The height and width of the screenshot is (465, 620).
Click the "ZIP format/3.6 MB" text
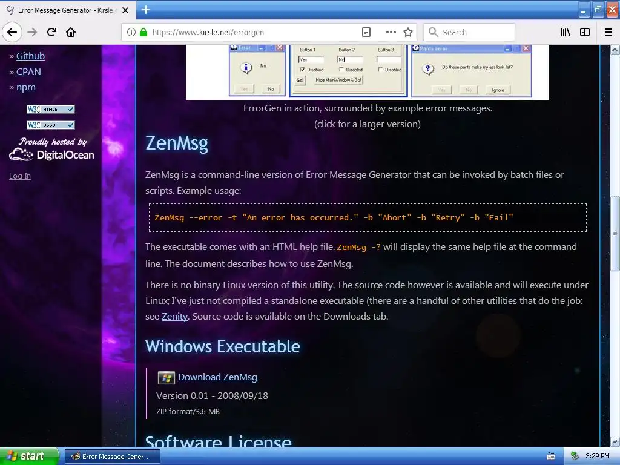pos(188,412)
